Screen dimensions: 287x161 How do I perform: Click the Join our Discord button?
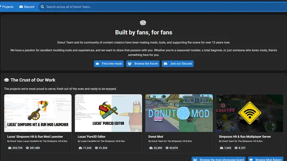click(178, 64)
